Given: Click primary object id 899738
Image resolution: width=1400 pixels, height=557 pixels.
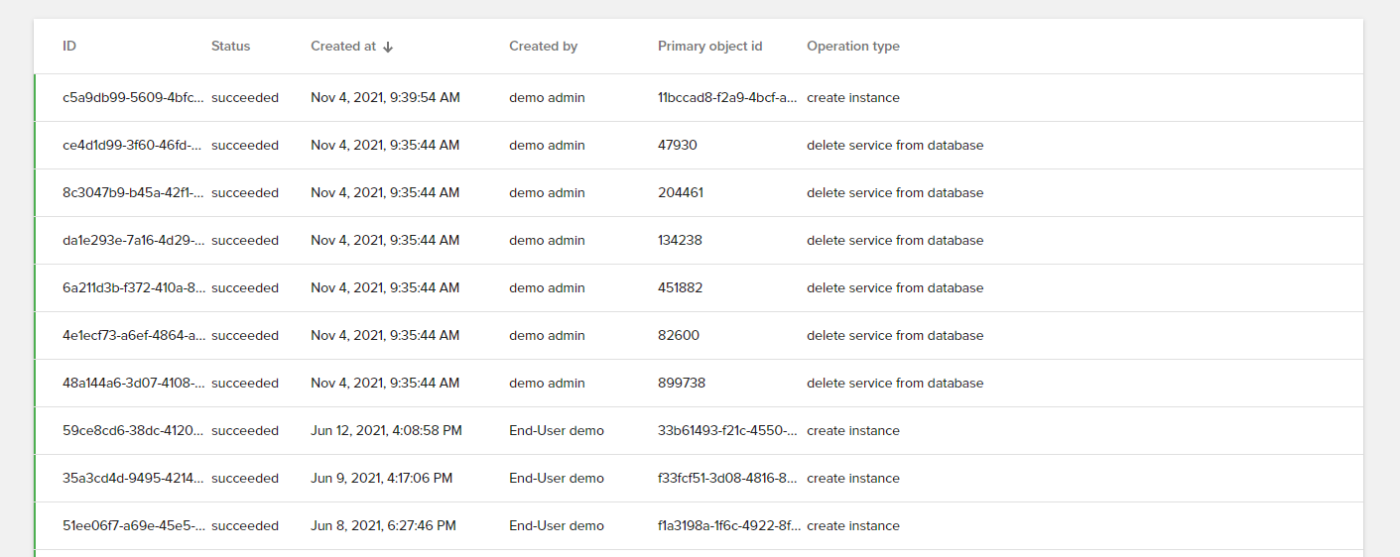Looking at the screenshot, I should pos(681,384).
